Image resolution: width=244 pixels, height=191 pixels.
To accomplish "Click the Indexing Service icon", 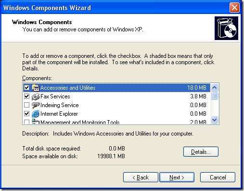I will [x=36, y=105].
